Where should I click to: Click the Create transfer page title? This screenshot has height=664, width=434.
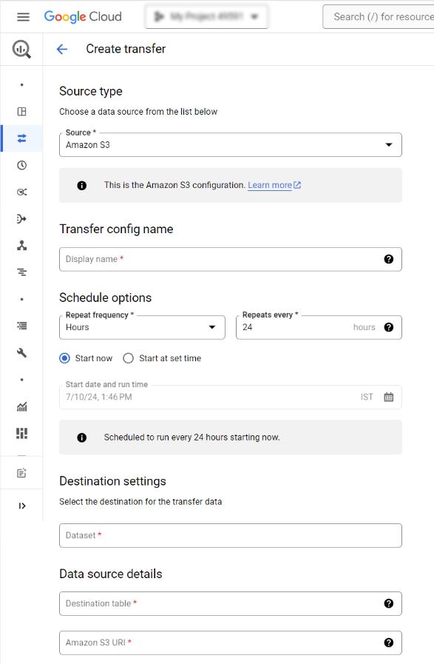tap(126, 49)
